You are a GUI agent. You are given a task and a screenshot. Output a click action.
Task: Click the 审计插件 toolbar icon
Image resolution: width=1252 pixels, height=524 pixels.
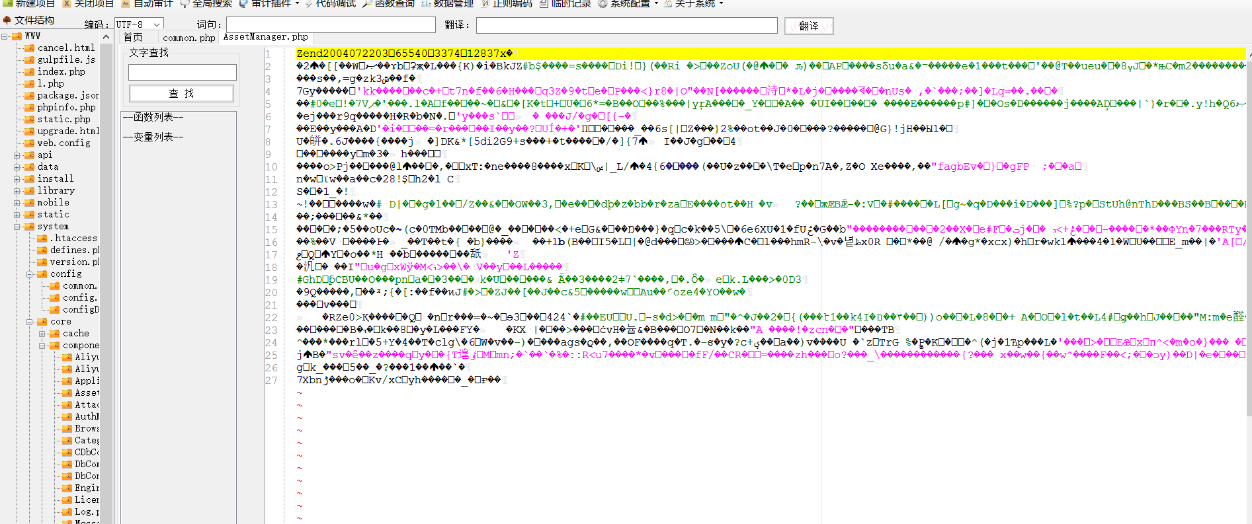click(x=243, y=3)
